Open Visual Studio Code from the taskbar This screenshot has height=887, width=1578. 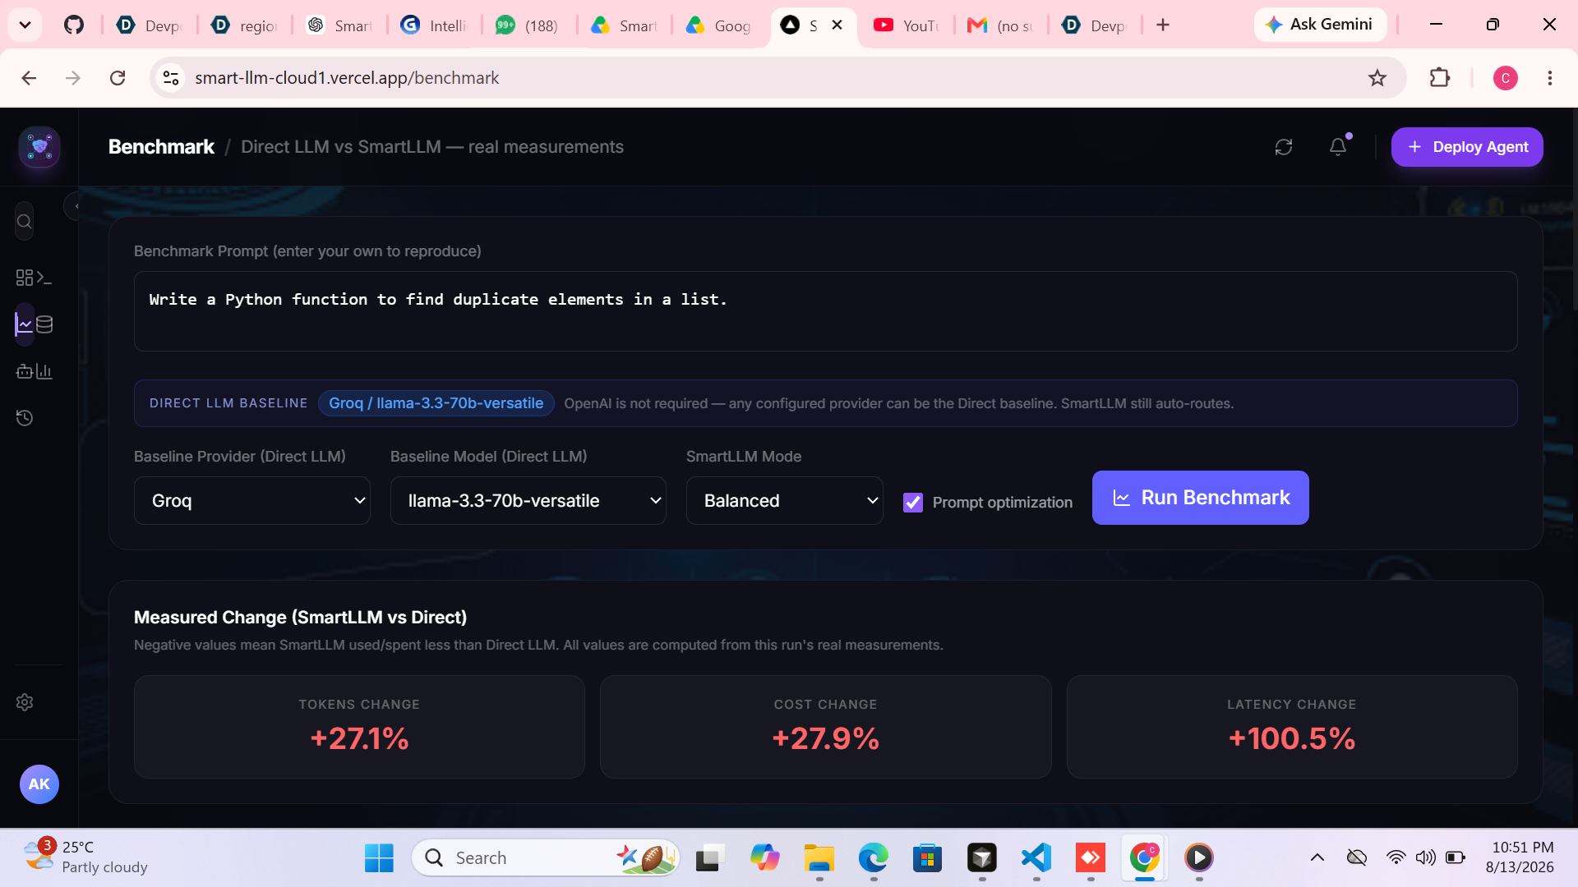click(x=1036, y=858)
